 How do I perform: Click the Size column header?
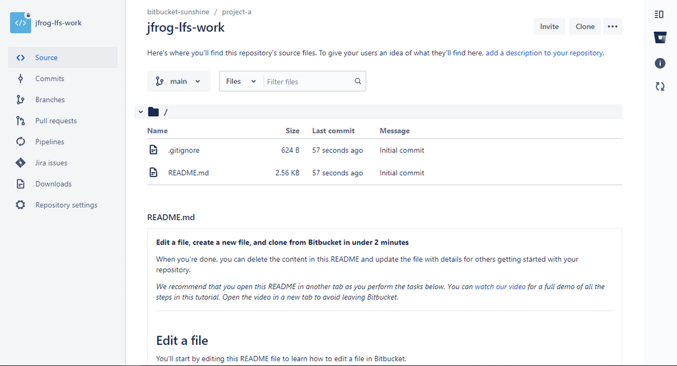[292, 131]
